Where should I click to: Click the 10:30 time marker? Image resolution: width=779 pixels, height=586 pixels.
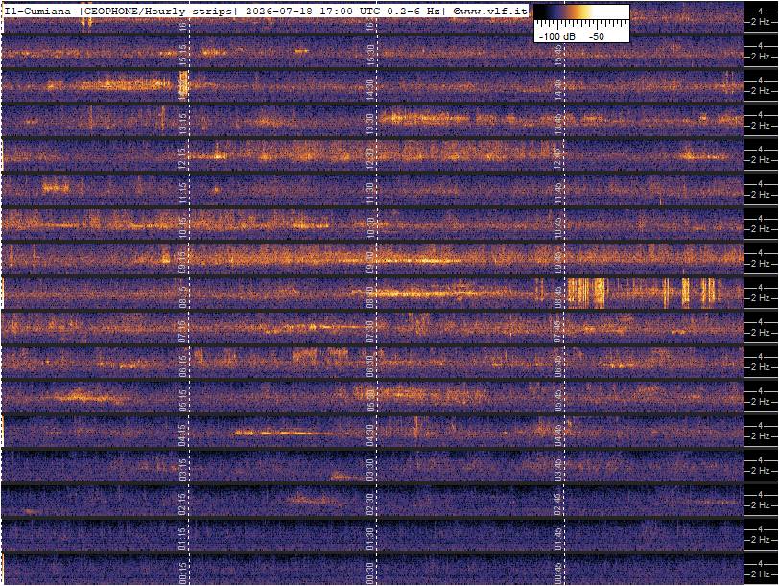(370, 228)
